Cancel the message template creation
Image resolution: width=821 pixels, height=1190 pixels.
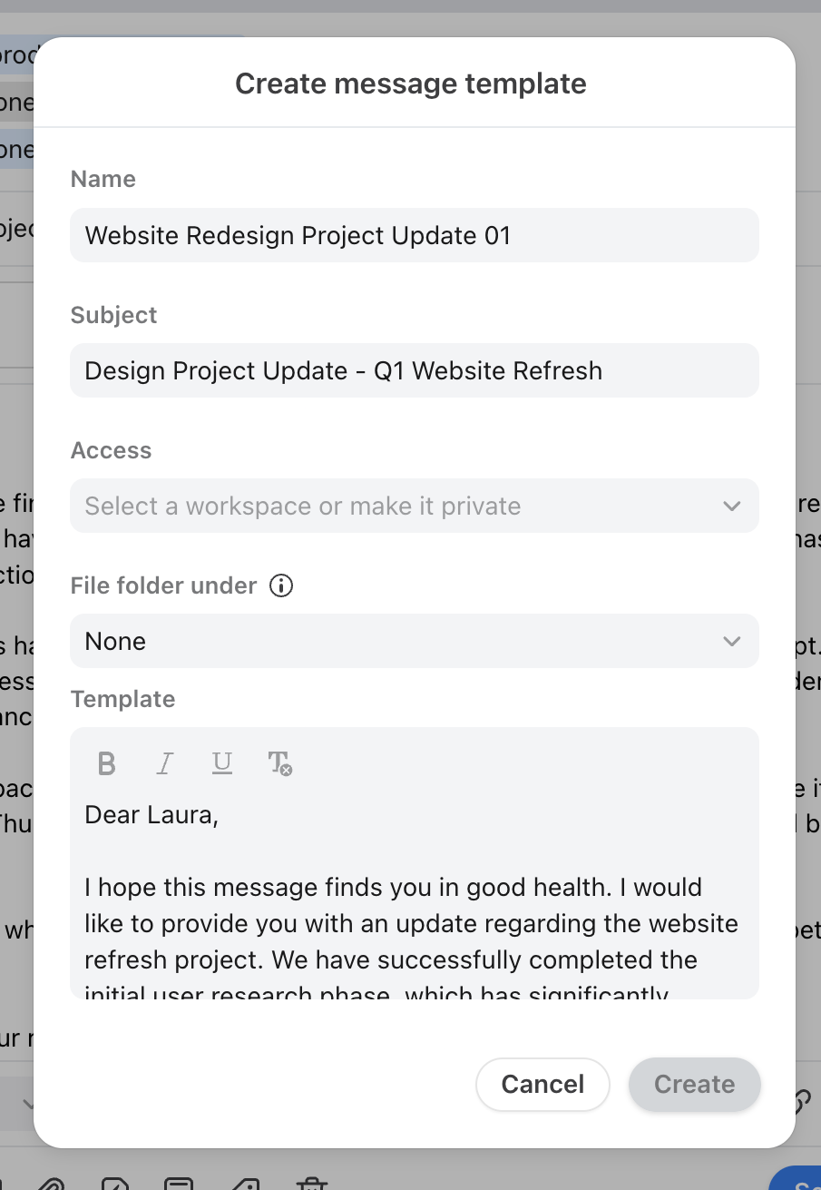coord(542,1084)
